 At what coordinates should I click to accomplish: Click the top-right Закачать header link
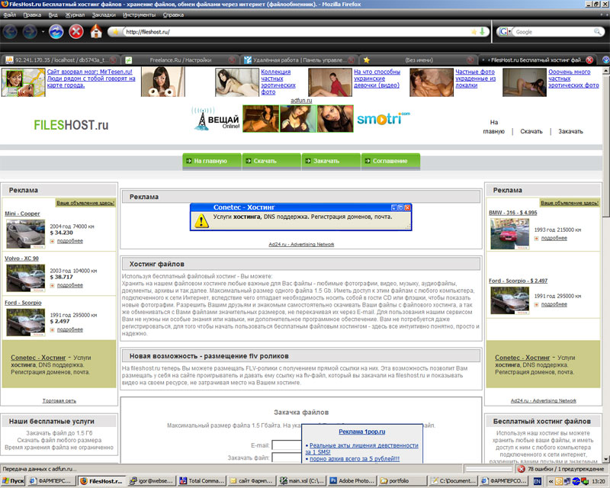click(570, 131)
